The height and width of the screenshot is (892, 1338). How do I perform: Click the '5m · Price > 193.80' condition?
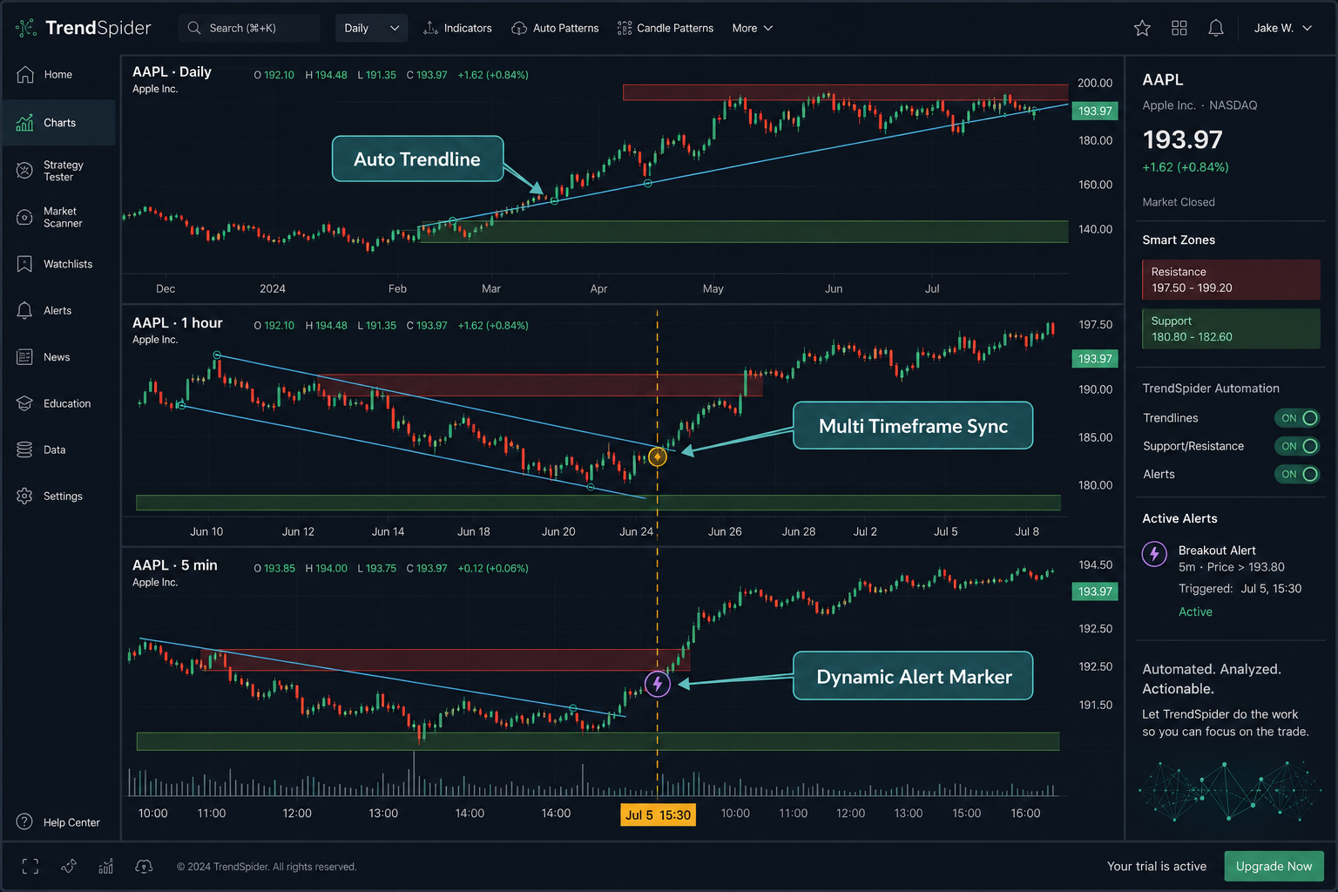pyautogui.click(x=1232, y=567)
